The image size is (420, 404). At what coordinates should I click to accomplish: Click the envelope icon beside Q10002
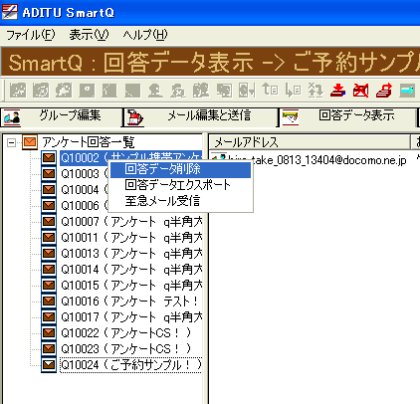[x=49, y=158]
